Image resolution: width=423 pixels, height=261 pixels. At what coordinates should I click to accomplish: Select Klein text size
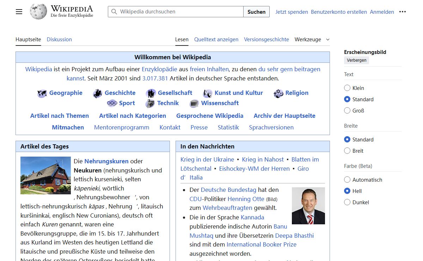347,88
